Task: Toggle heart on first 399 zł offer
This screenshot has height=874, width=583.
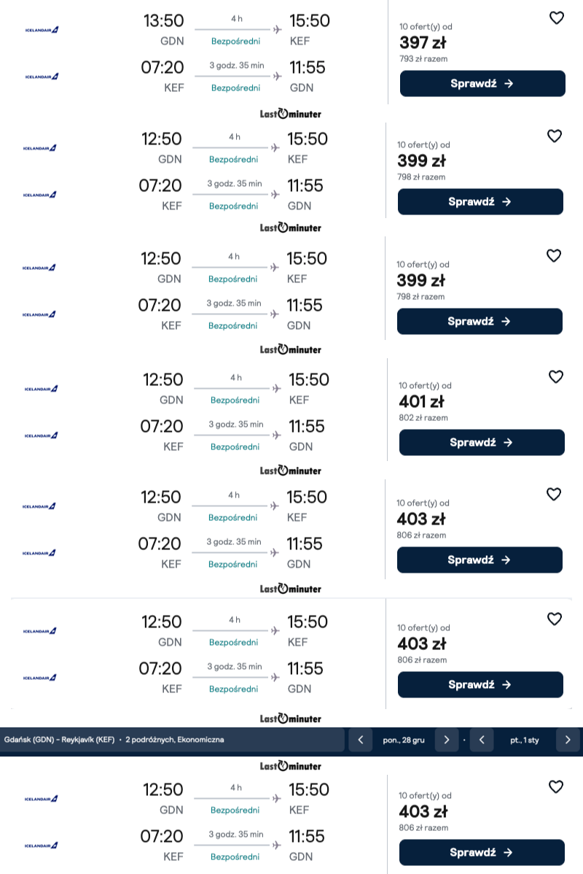Action: tap(554, 136)
